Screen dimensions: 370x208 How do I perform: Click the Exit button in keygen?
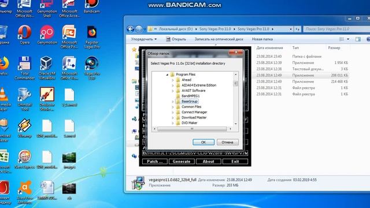(x=235, y=162)
